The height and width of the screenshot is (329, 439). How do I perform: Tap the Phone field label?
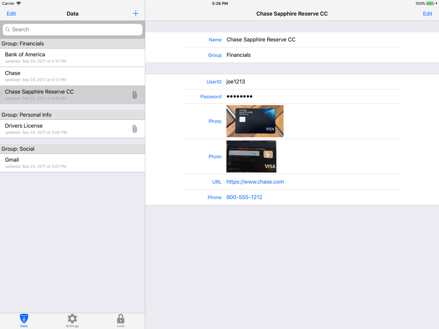pyautogui.click(x=215, y=197)
